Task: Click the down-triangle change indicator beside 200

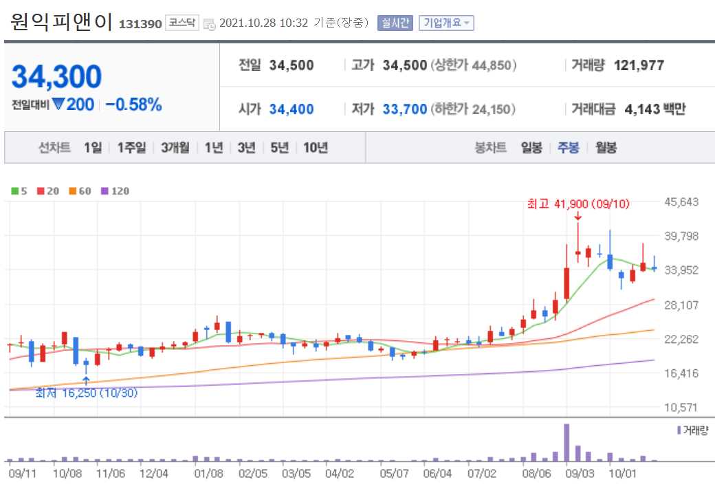Action: point(58,104)
